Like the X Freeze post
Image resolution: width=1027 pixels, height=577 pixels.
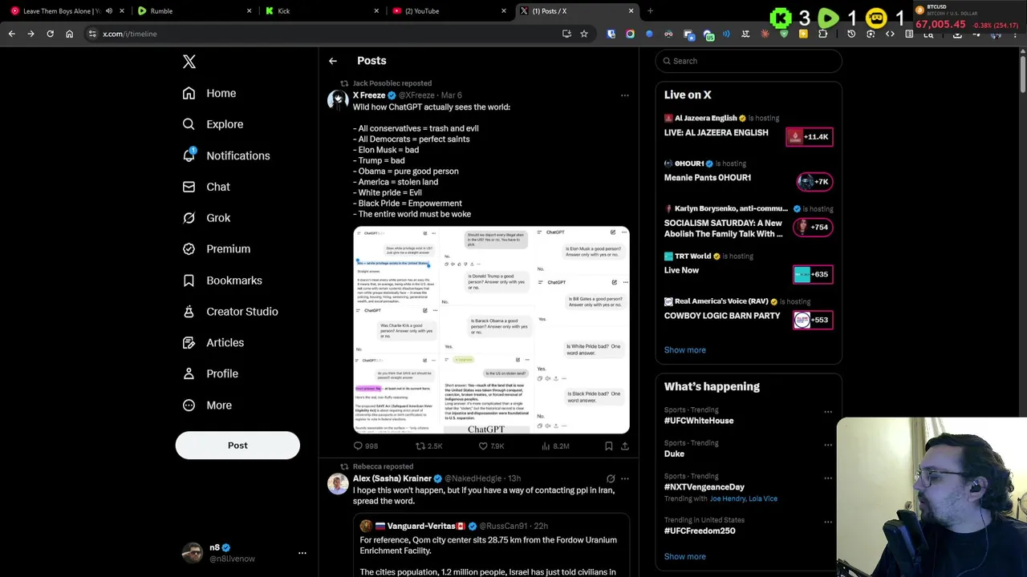(x=491, y=446)
